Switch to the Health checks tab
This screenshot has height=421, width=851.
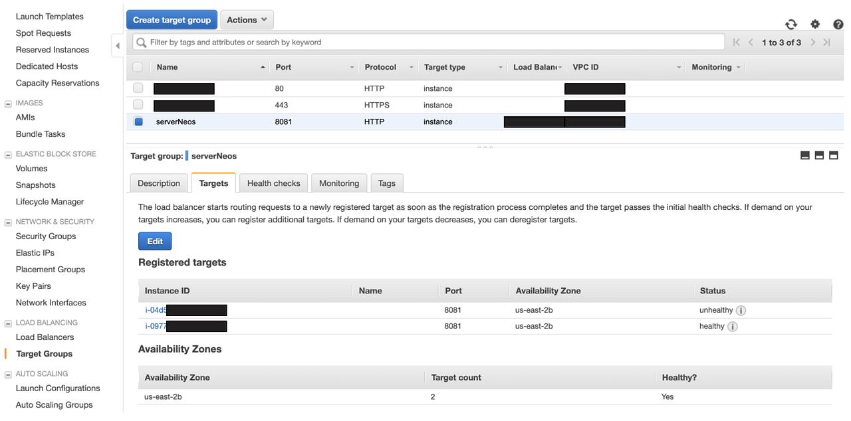pyautogui.click(x=273, y=183)
